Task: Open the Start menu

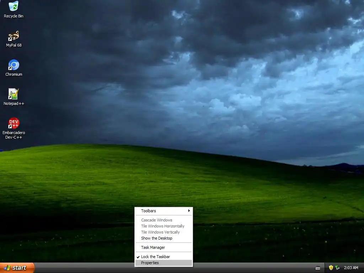Action: tap(17, 268)
